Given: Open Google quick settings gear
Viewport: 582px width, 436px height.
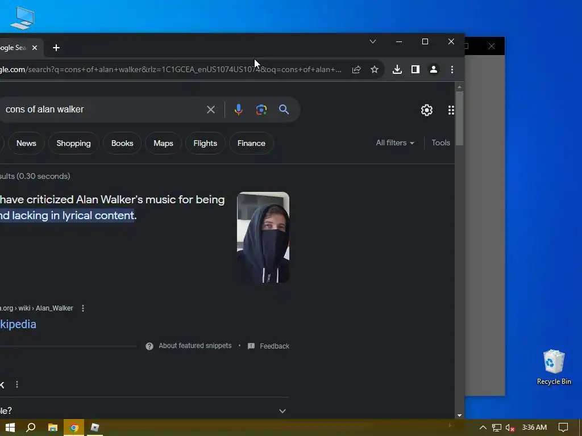Looking at the screenshot, I should coord(427,110).
